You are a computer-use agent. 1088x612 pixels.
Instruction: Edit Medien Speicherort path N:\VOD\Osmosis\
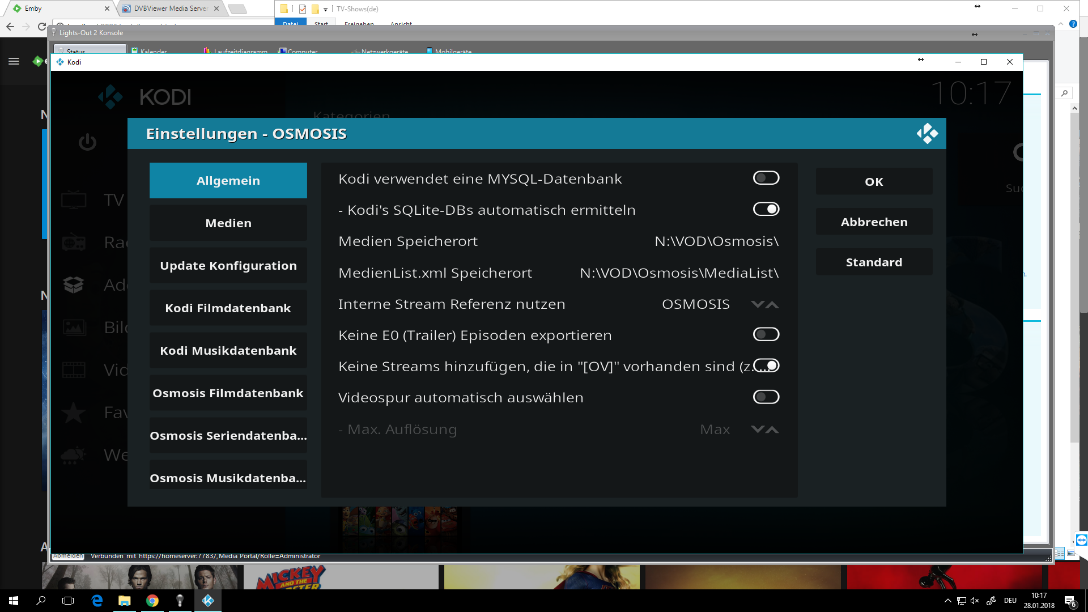559,241
